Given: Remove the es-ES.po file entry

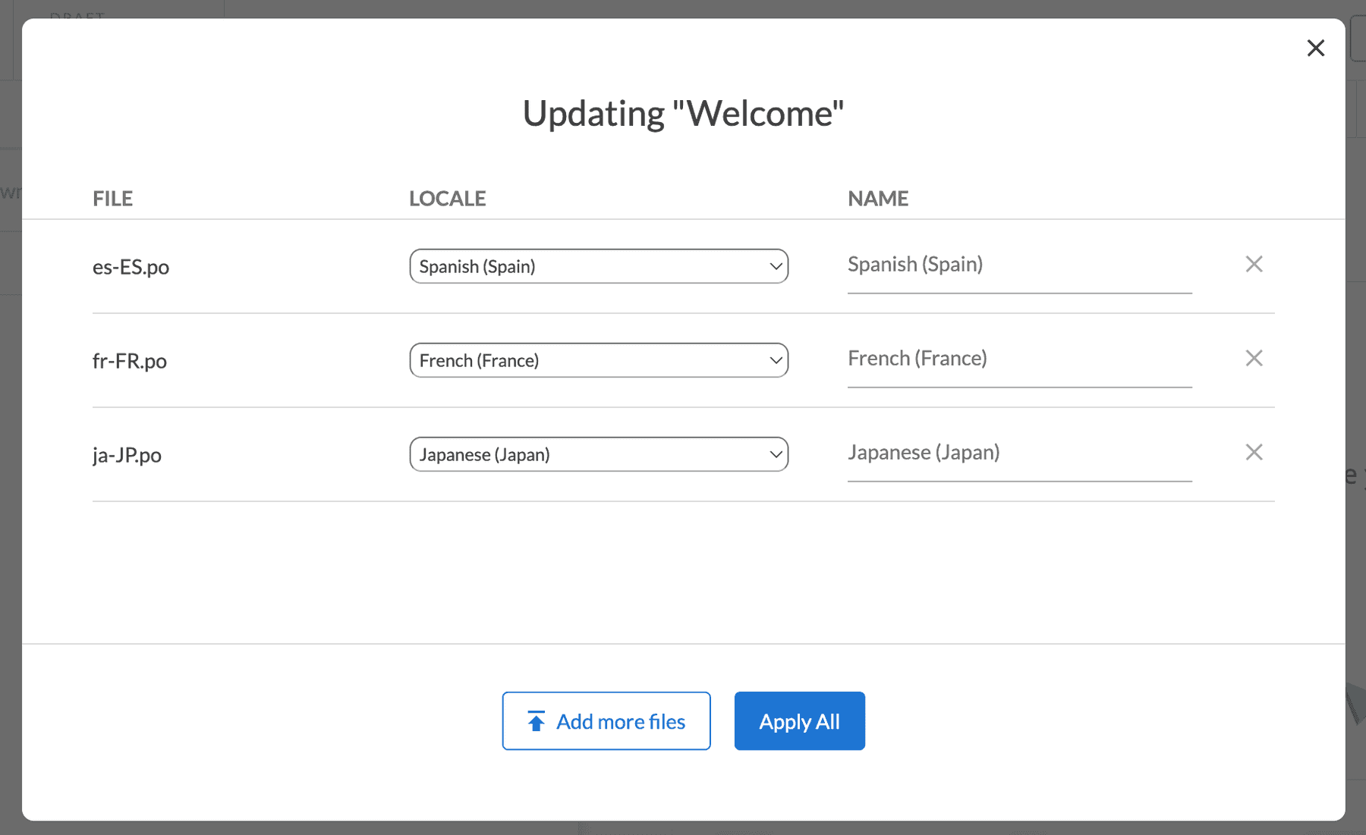Looking at the screenshot, I should pos(1254,264).
